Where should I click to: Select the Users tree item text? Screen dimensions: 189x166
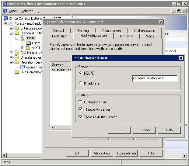pos(36,43)
